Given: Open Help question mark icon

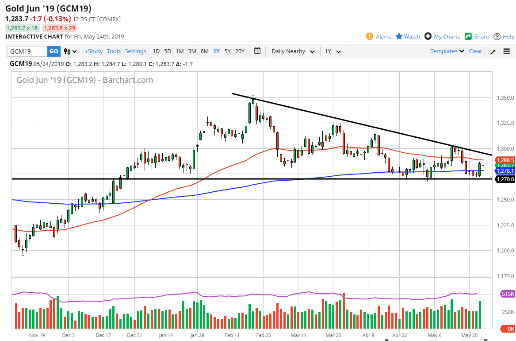Looking at the screenshot, I should pyautogui.click(x=497, y=37).
